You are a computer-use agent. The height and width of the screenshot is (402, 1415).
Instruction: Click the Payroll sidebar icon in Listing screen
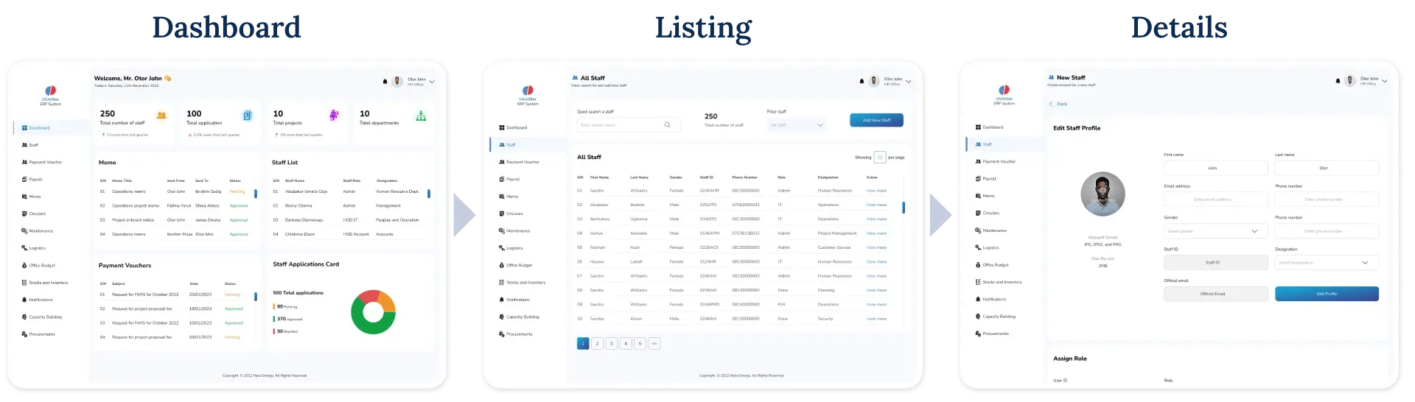tap(501, 179)
